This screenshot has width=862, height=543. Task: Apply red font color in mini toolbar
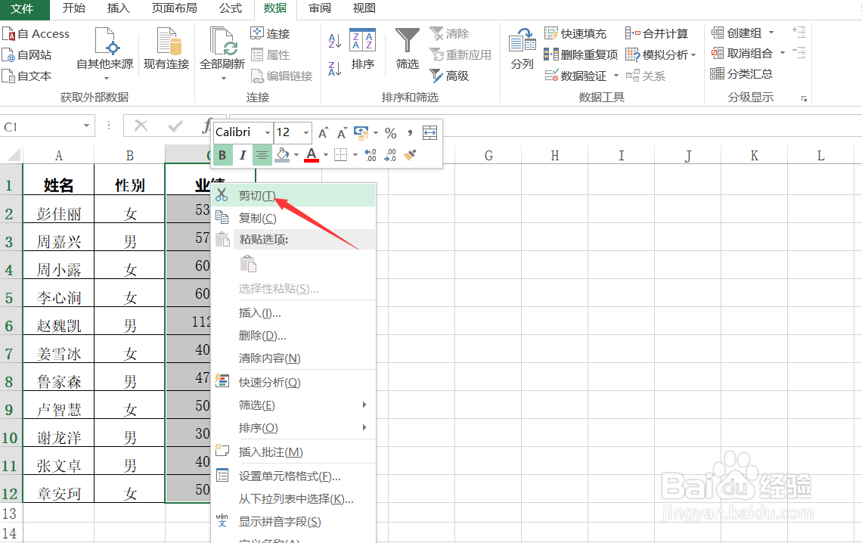pyautogui.click(x=312, y=156)
